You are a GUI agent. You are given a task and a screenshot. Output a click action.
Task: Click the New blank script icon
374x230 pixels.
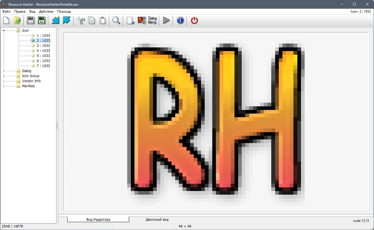[x=6, y=21]
